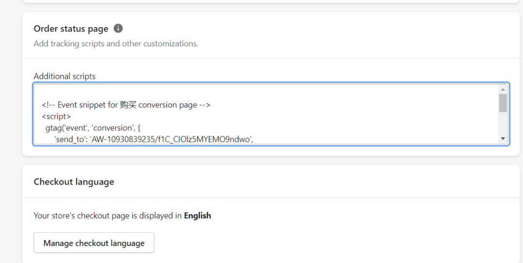Viewport: 523px width, 263px height.
Task: Click "Your store's checkout page is displayed in" text
Action: point(108,216)
